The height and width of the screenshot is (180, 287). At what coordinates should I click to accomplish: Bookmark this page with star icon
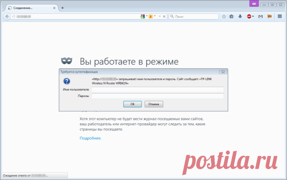tap(224, 16)
